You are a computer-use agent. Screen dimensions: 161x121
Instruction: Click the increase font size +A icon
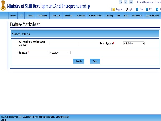[120, 2]
